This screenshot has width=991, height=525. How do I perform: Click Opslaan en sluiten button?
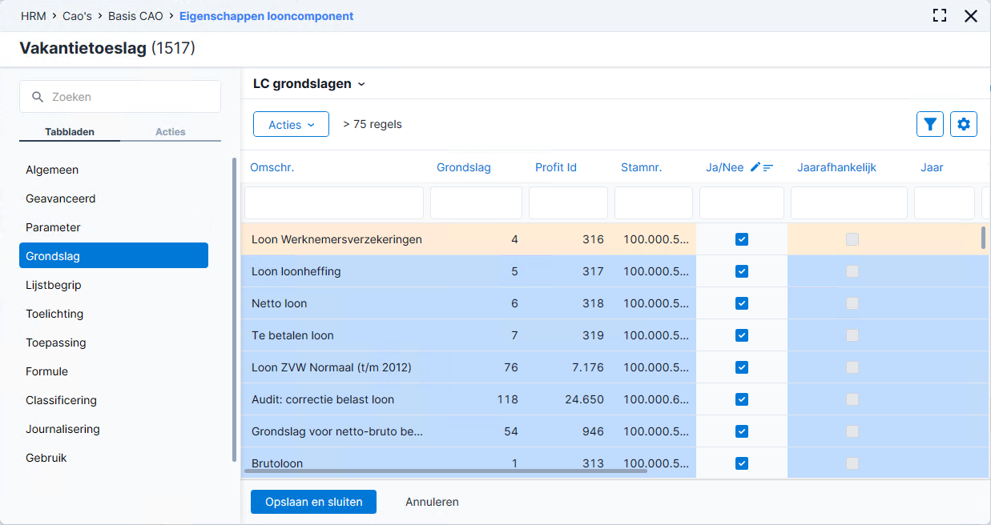pyautogui.click(x=313, y=502)
